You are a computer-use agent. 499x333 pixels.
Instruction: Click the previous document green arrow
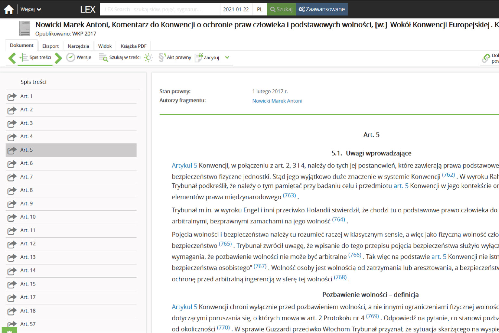12,58
